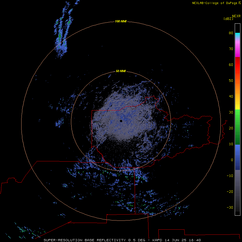Pick the blue band of the color scale

[x=237, y=157]
